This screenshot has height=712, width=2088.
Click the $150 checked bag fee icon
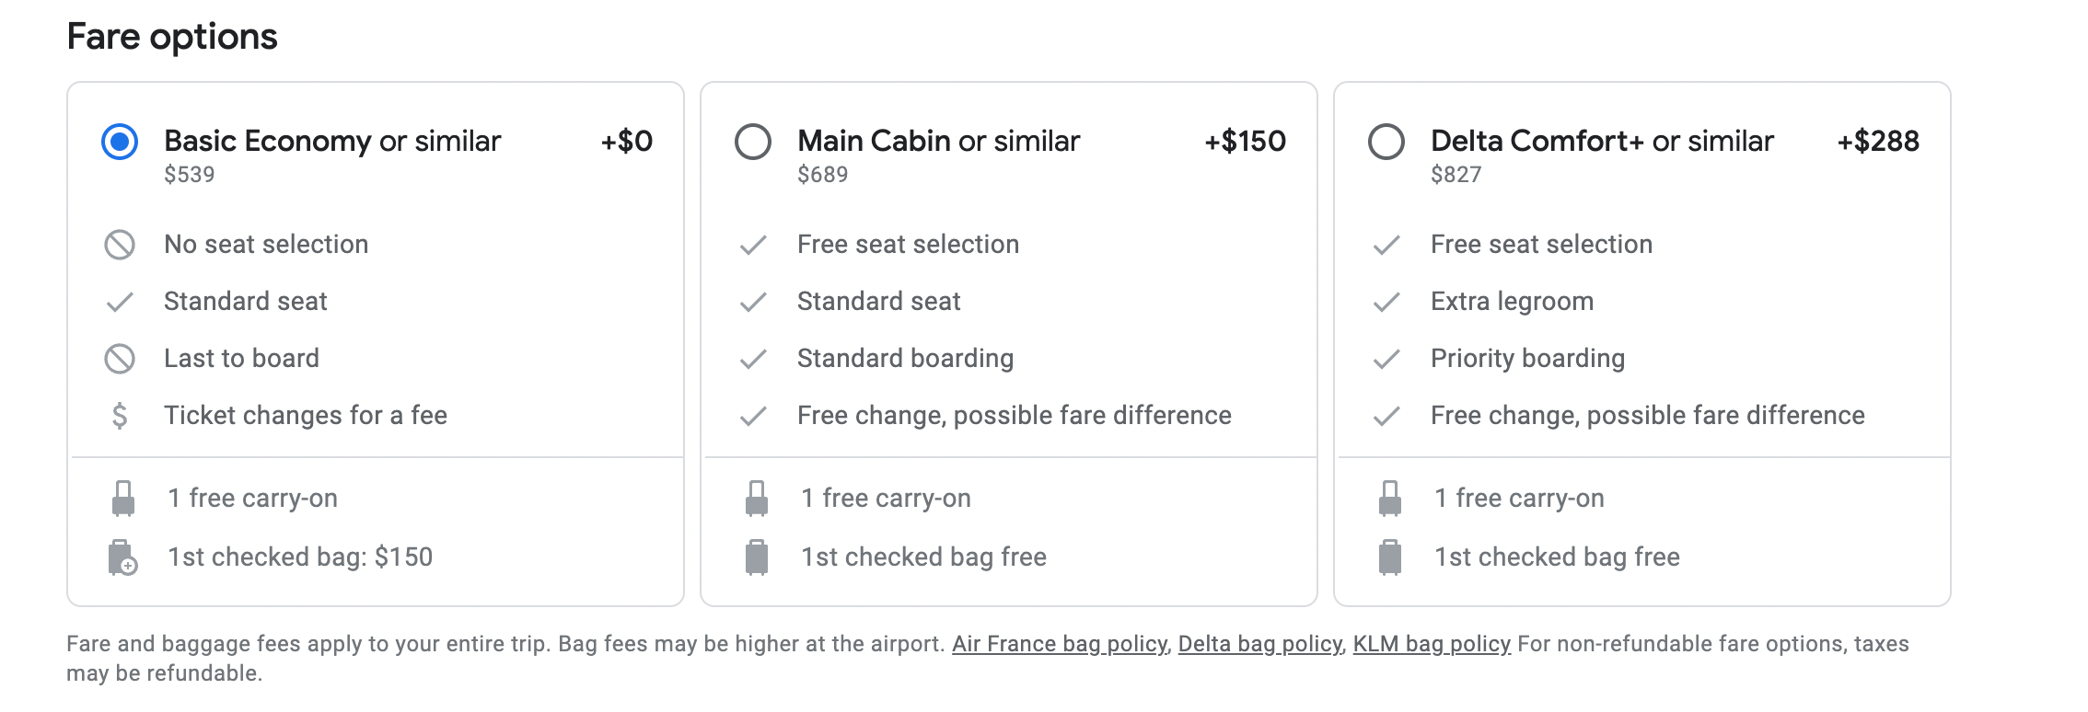[x=122, y=557]
